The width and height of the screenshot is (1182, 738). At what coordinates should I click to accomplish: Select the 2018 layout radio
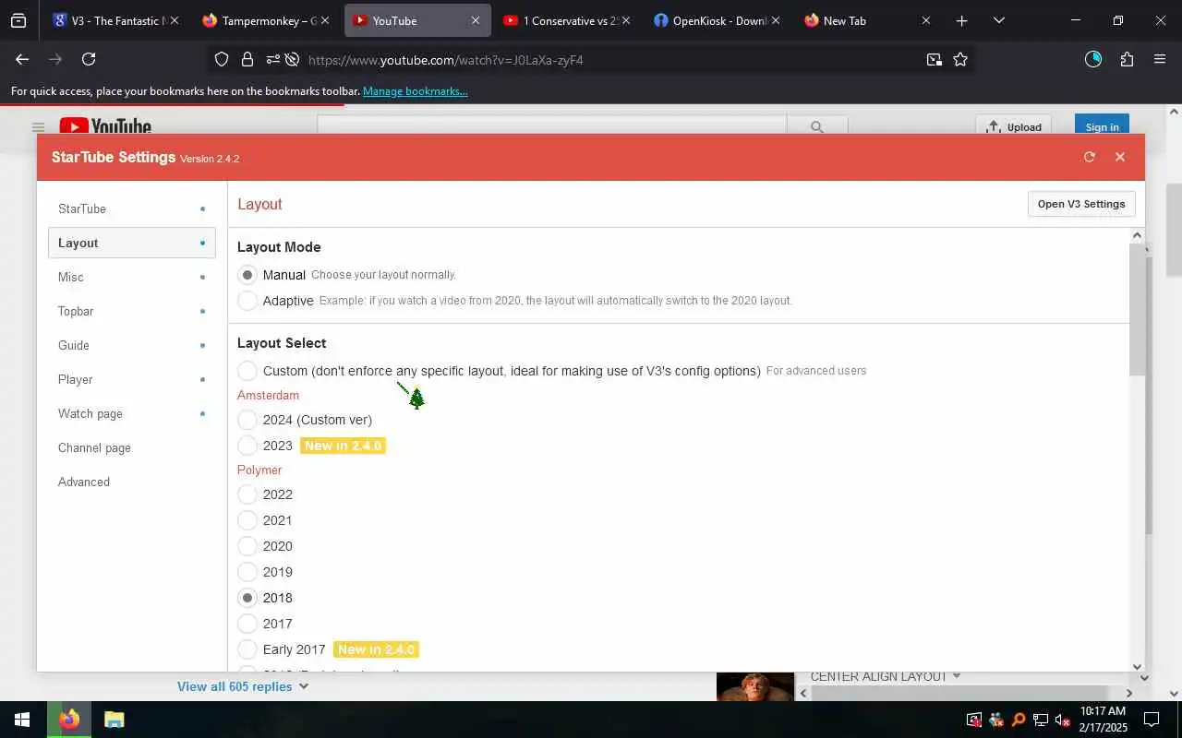[247, 598]
